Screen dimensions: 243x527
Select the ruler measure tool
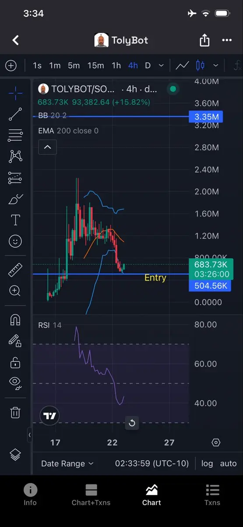tap(15, 270)
